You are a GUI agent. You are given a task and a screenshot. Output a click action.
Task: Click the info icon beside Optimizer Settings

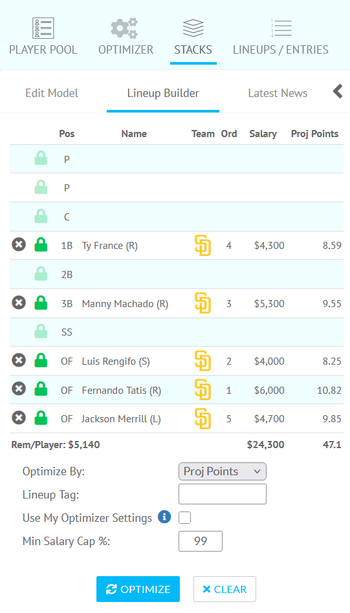(164, 517)
